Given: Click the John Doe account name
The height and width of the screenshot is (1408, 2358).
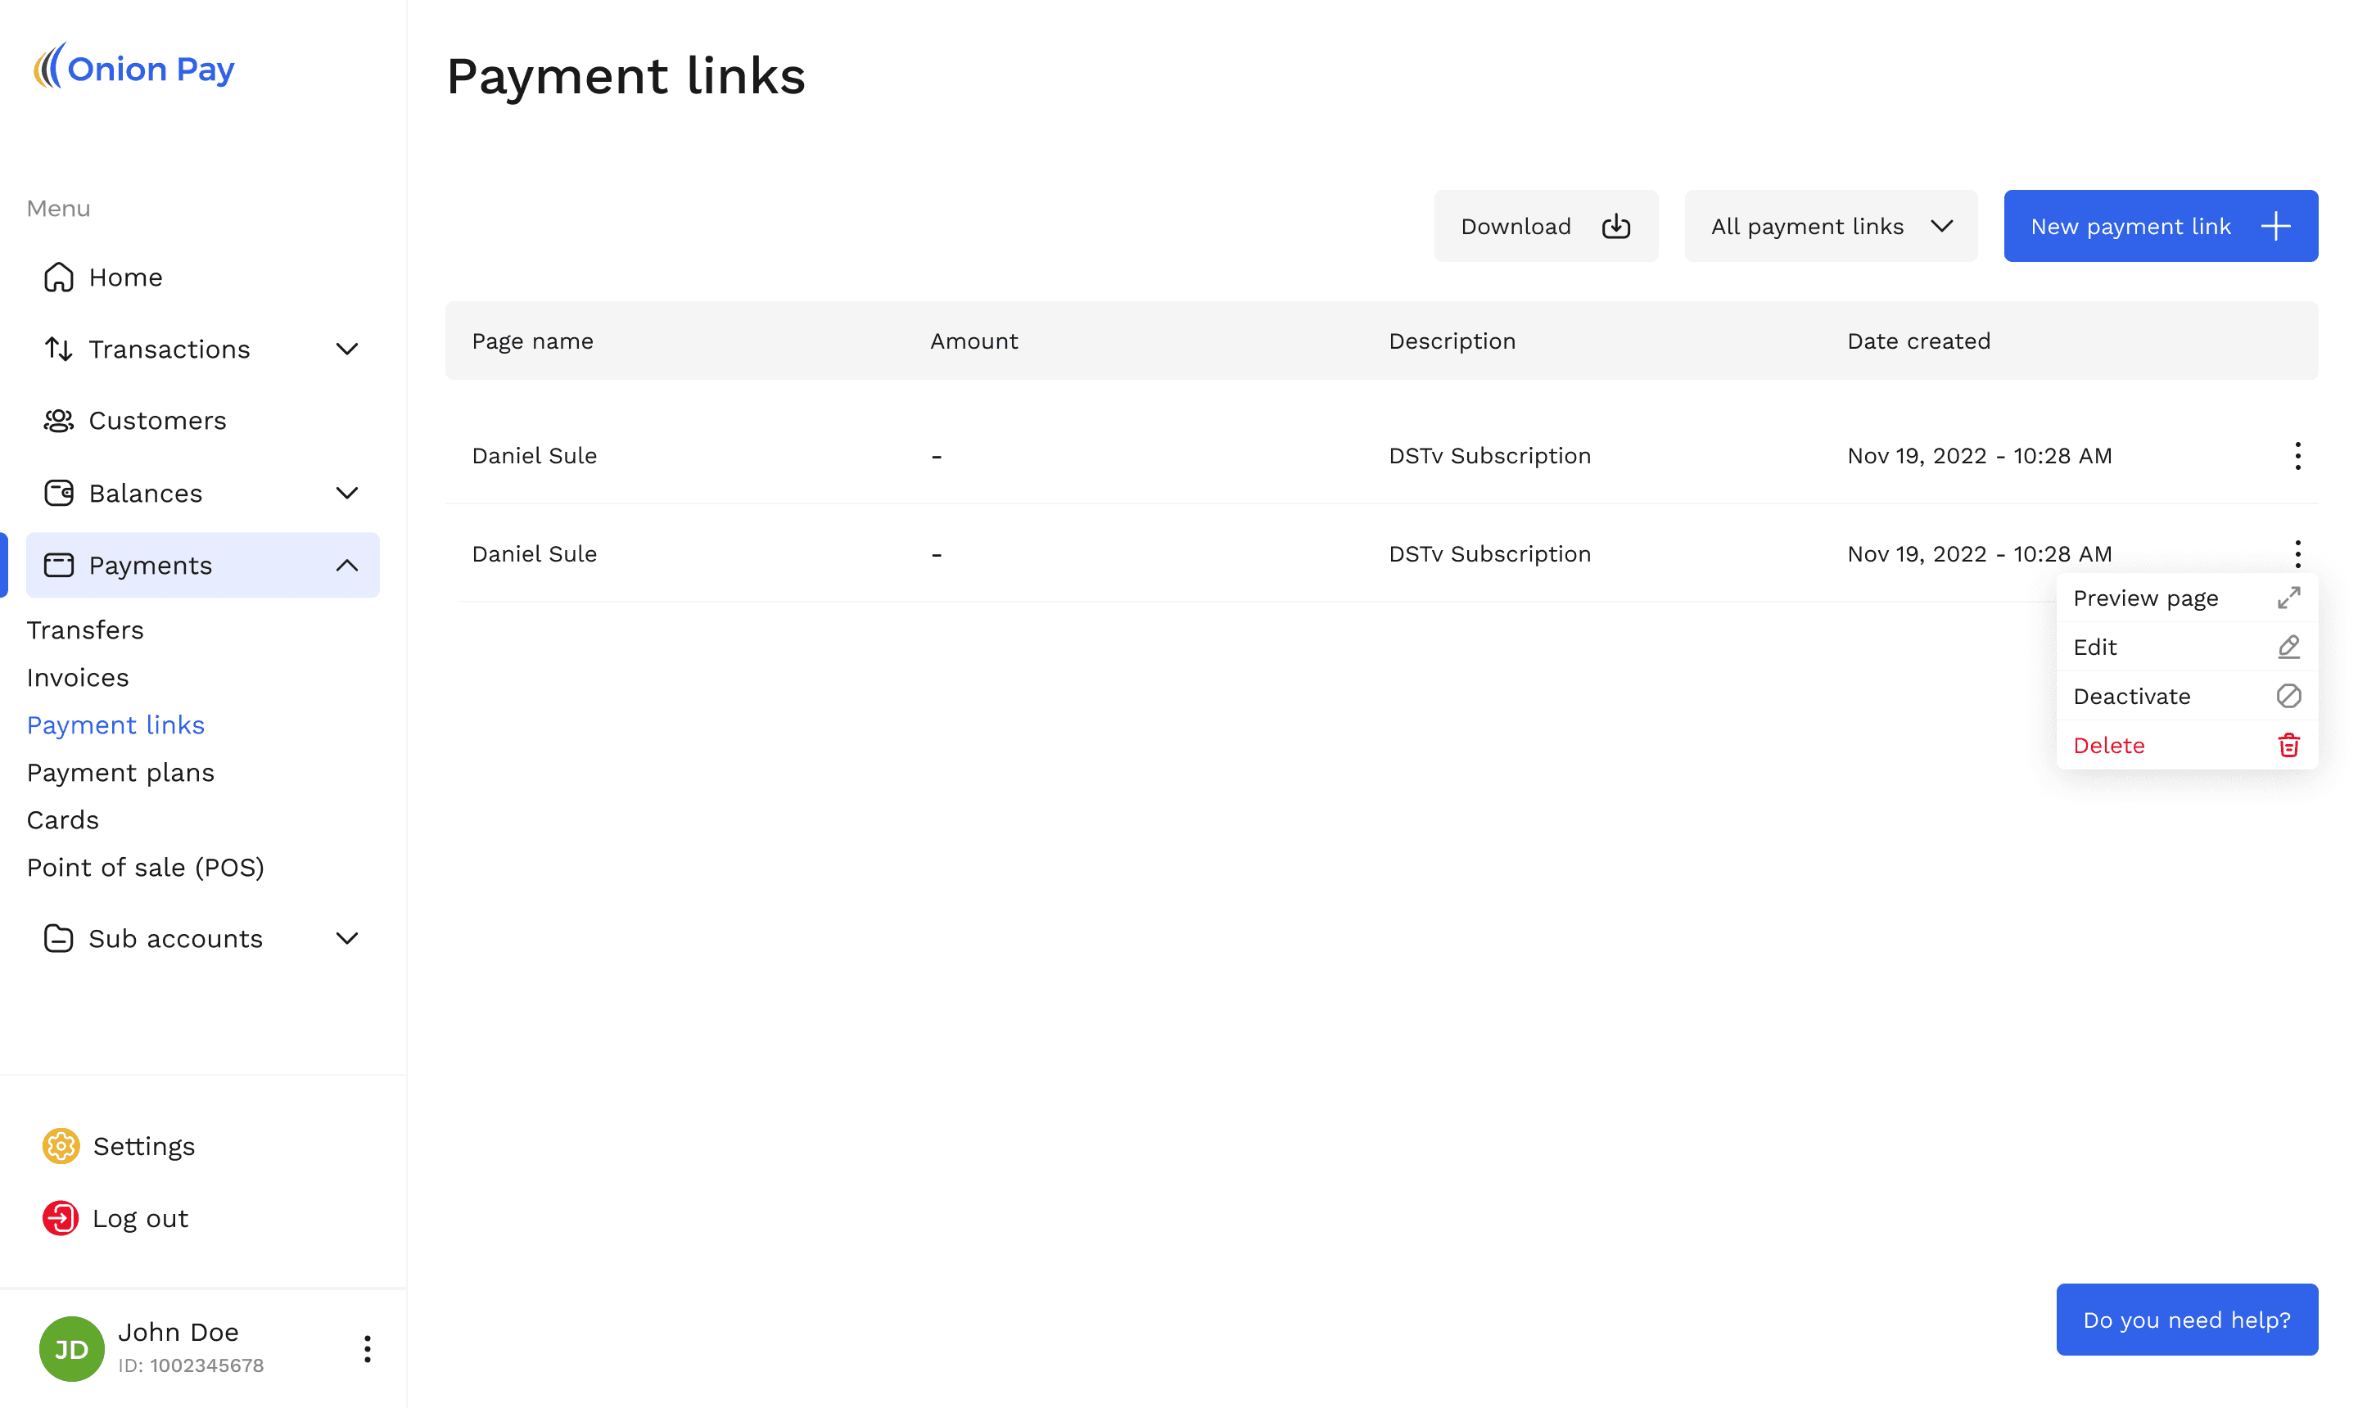Looking at the screenshot, I should tap(178, 1332).
